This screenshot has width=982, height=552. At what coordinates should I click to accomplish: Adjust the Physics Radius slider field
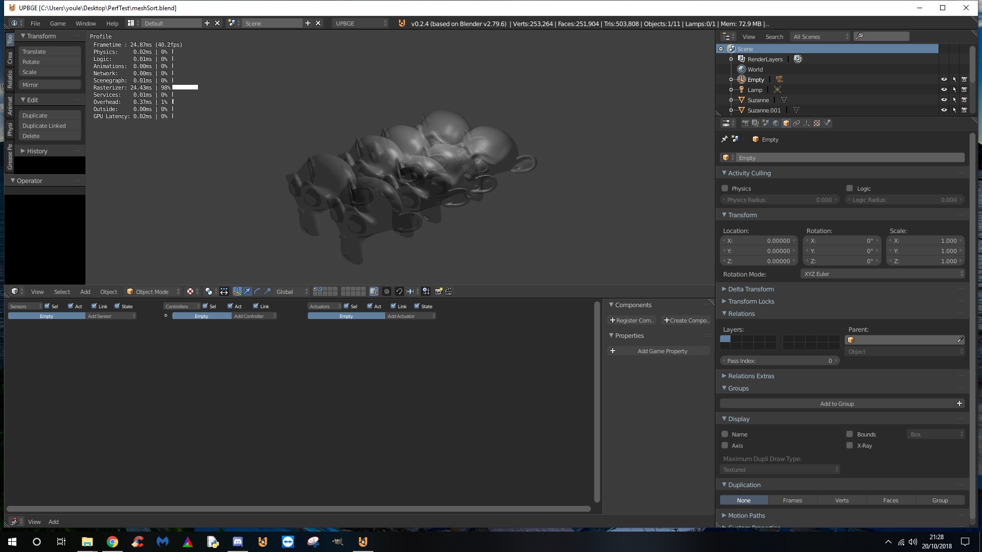(x=780, y=200)
